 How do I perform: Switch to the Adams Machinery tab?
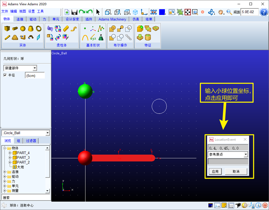[112, 19]
